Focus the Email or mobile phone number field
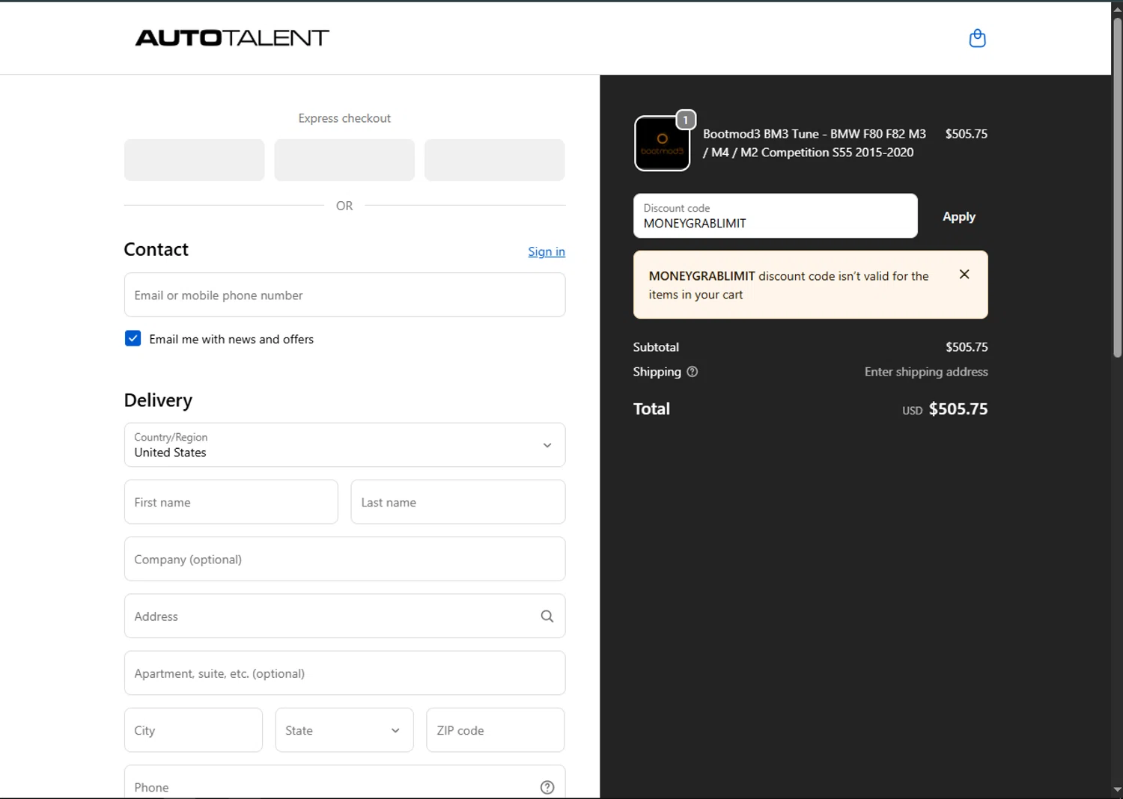The image size is (1123, 799). pyautogui.click(x=344, y=295)
